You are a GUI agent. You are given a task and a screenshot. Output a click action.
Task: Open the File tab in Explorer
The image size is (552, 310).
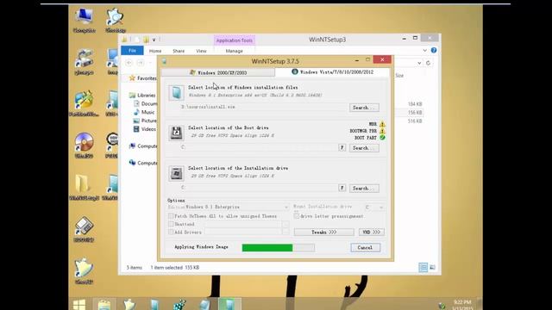pos(132,51)
